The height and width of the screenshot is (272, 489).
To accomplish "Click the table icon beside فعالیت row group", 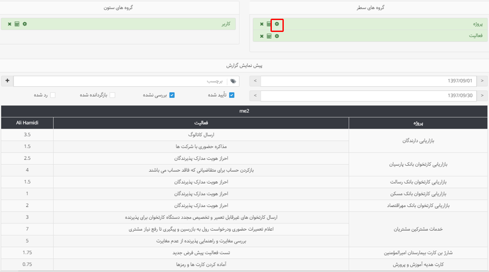I will [269, 36].
